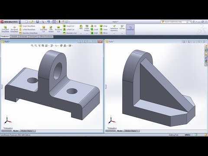Select the Mirror feature
The width and height of the screenshot is (208, 156).
(x=104, y=33)
